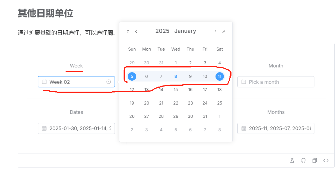This screenshot has height=172, width=336.
Task: Open the January month selector in the header
Action: click(185, 31)
